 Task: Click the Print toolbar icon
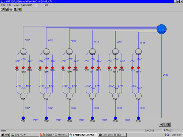pos(11,9)
